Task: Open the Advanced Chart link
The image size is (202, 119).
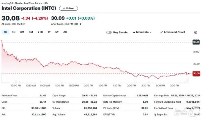Action: [x=173, y=32]
